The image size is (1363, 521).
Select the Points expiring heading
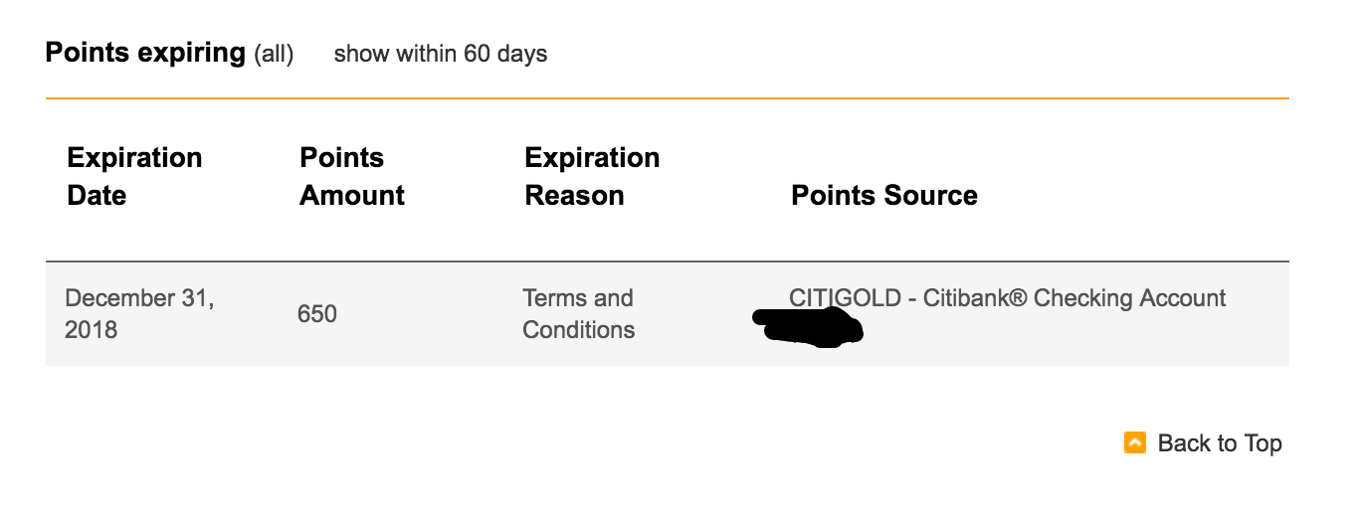[x=145, y=53]
